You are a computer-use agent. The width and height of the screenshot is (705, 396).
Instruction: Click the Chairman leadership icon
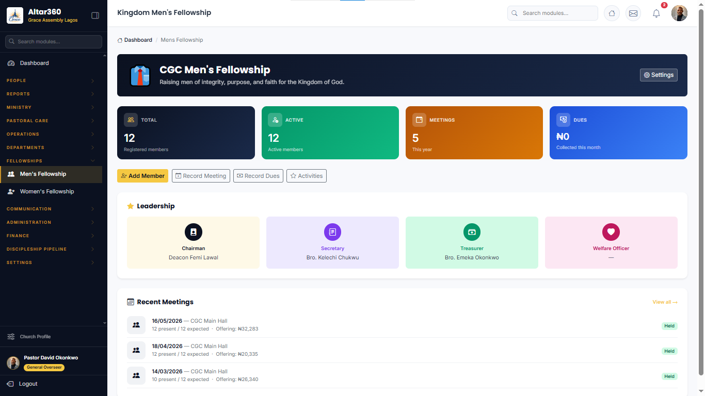pyautogui.click(x=194, y=232)
